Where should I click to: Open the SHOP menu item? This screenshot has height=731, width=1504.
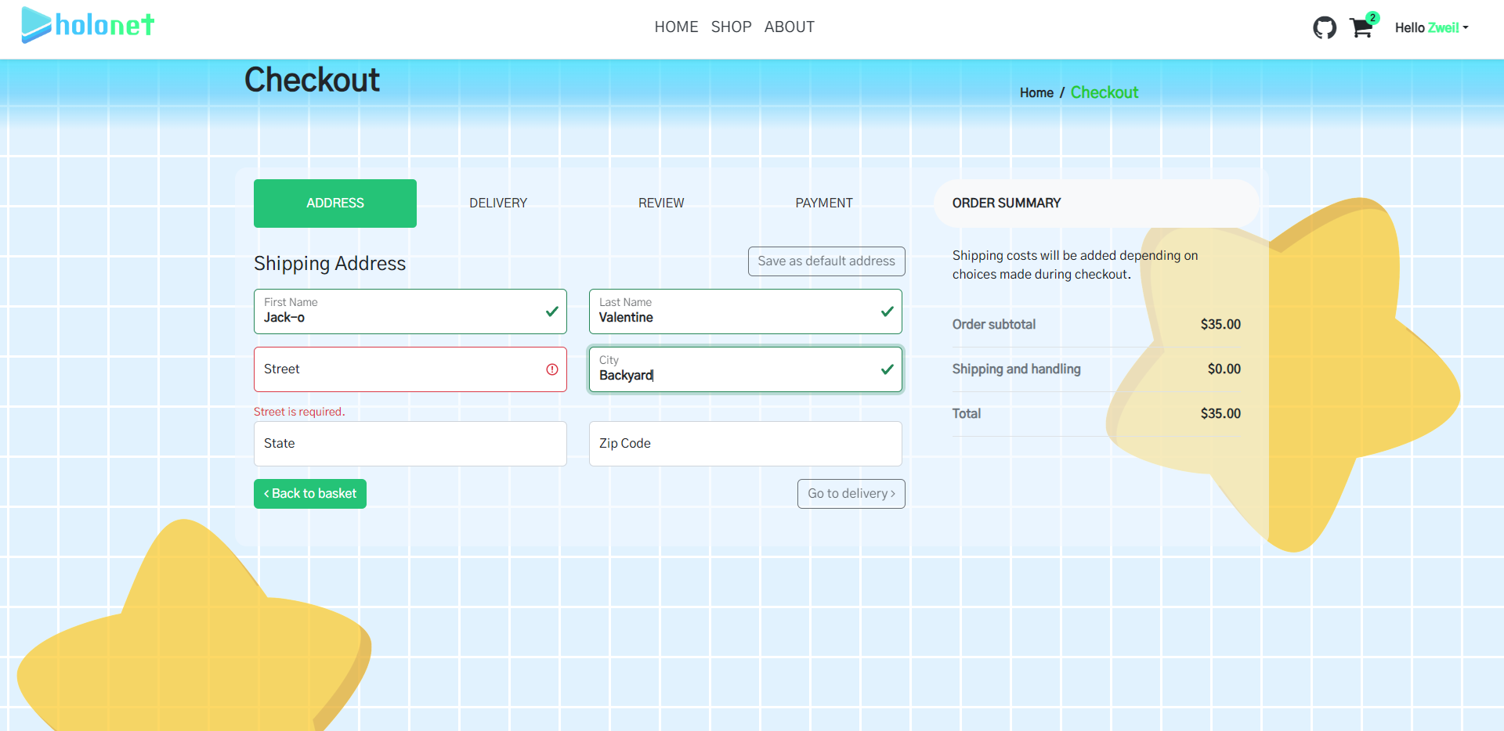(x=731, y=27)
